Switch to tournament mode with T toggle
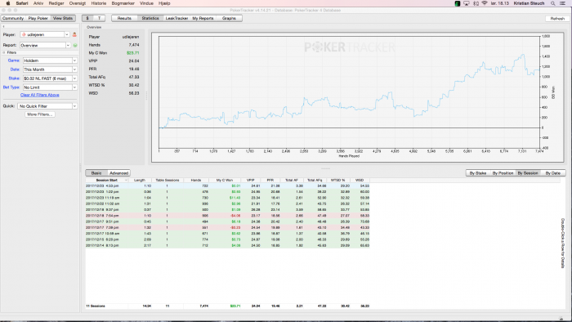572x322 pixels. coord(99,18)
